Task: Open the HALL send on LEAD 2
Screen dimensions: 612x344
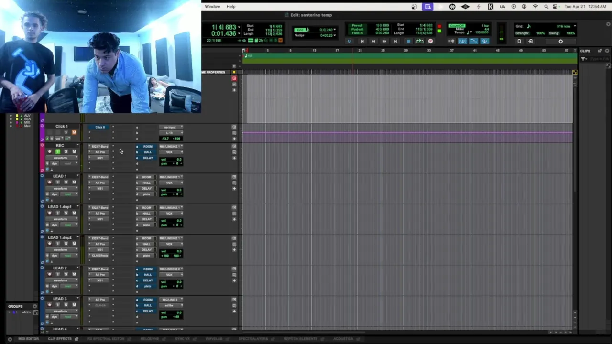Action: click(148, 274)
